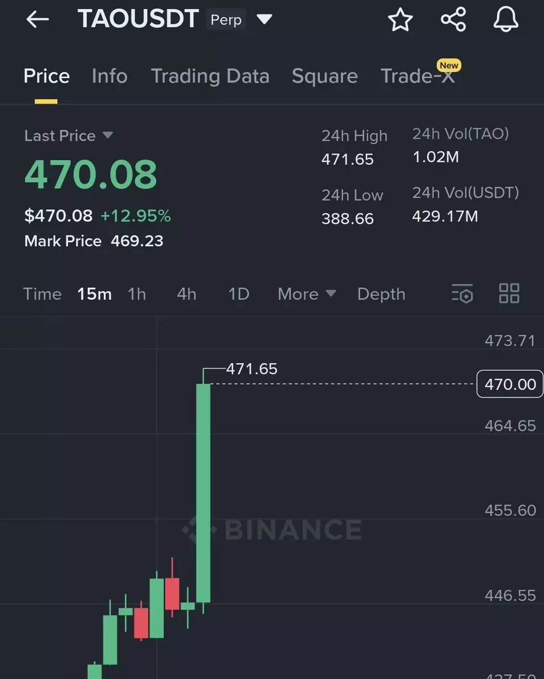The image size is (544, 679).
Task: Open chart indicator settings icon
Action: [462, 294]
